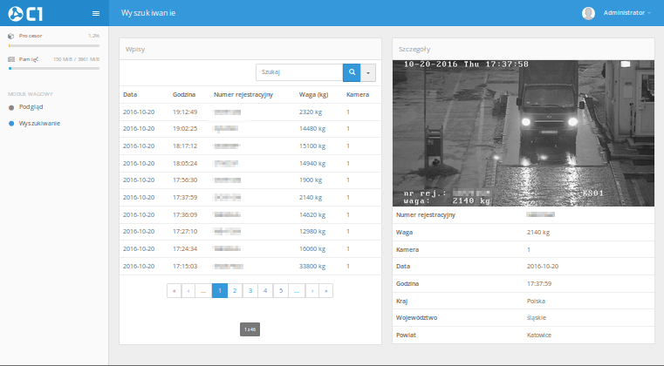This screenshot has width=664, height=366.
Task: Go to the last page of entries
Action: (326, 290)
